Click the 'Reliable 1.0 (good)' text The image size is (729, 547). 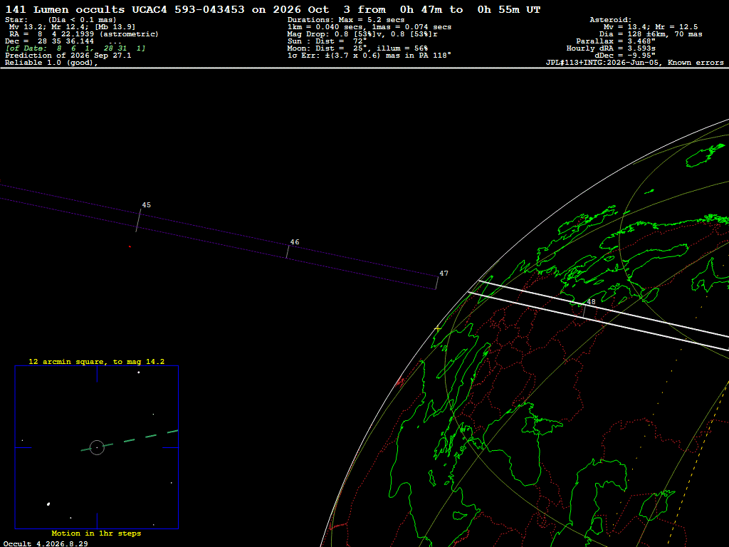[51, 63]
